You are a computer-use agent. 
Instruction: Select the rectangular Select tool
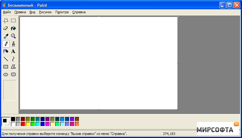14,20
